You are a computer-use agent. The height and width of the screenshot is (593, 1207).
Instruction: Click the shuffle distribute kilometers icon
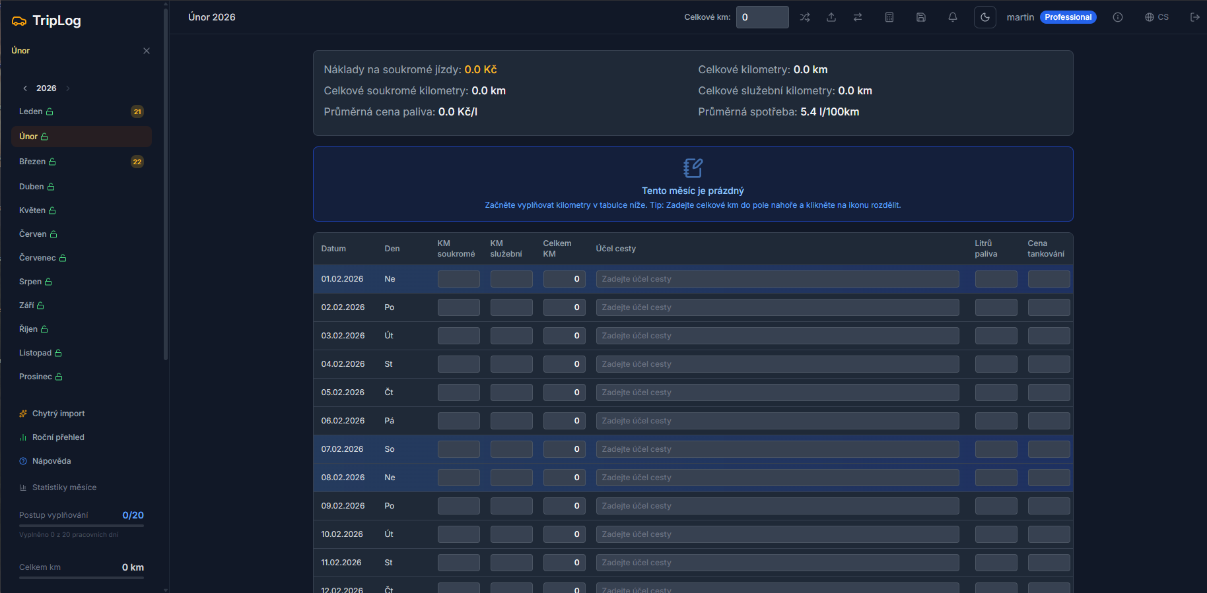pos(805,17)
